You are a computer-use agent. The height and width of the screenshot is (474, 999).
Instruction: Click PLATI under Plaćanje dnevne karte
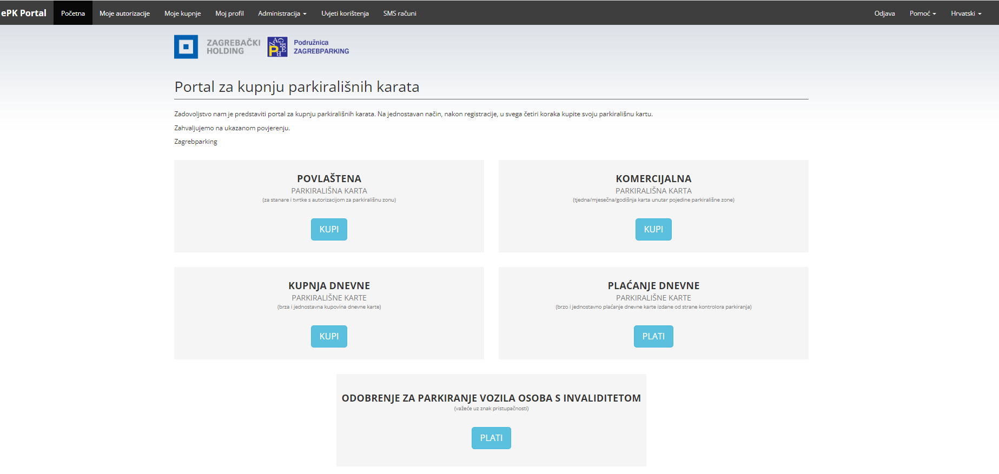[653, 336]
